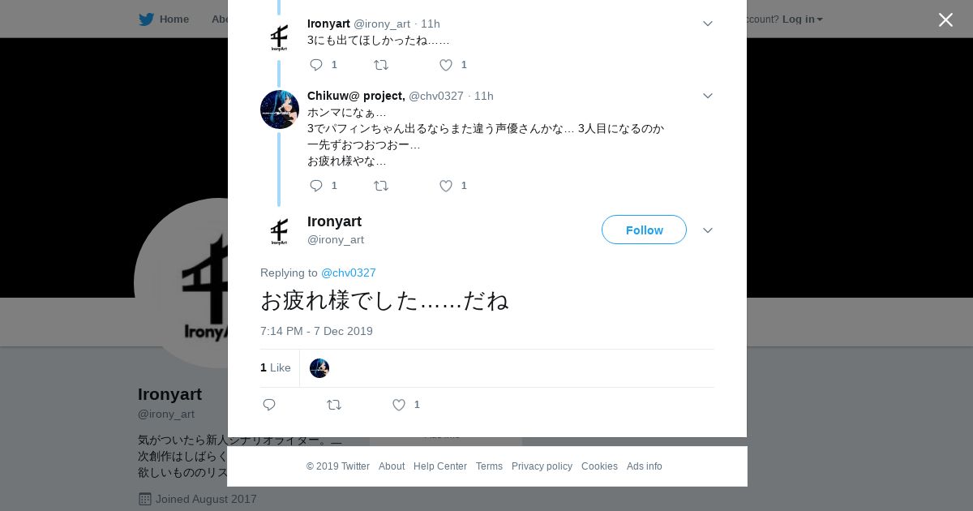The image size is (973, 511).
Task: Retweet Chikuw@ project's tweet
Action: (381, 186)
